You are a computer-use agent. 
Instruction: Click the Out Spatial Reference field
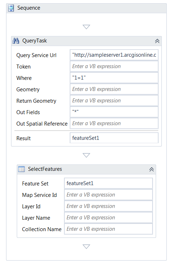click(x=114, y=123)
